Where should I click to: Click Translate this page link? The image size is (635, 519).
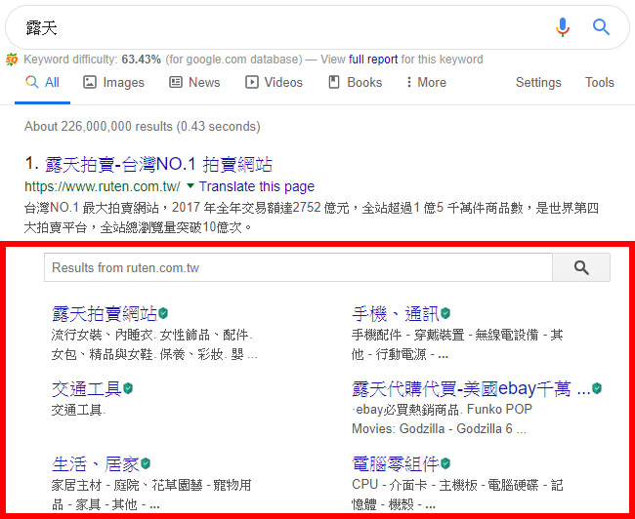[x=257, y=186]
